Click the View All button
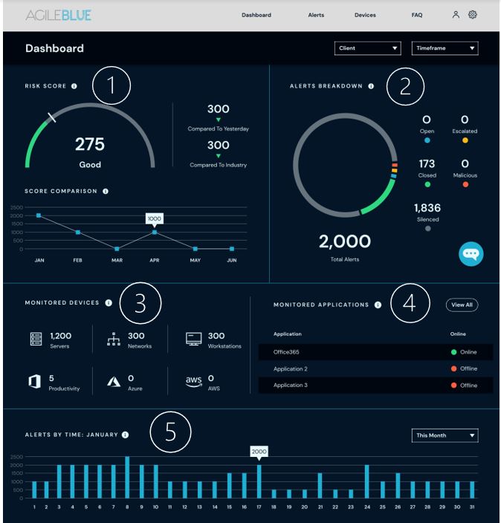 pyautogui.click(x=462, y=305)
